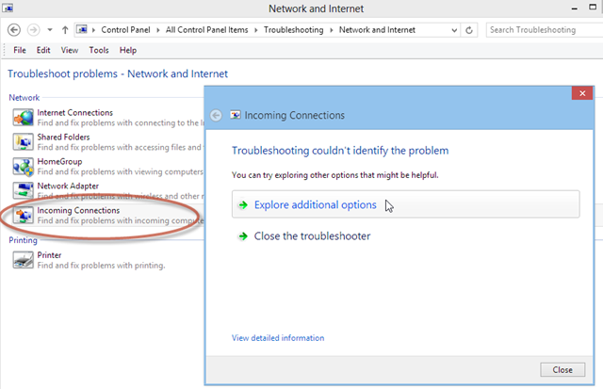This screenshot has height=389, width=603.
Task: Click the Up arrow navigation icon
Action: (64, 30)
